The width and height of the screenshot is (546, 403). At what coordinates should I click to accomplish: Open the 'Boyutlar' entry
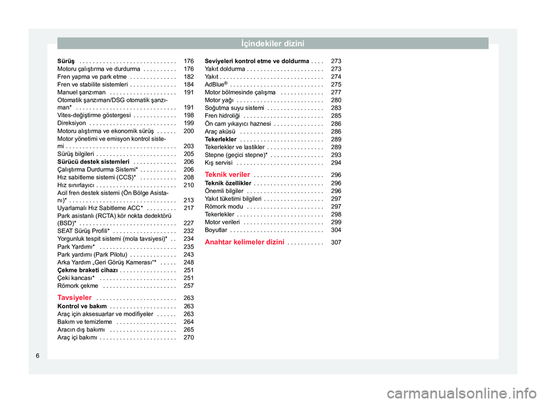273,230
